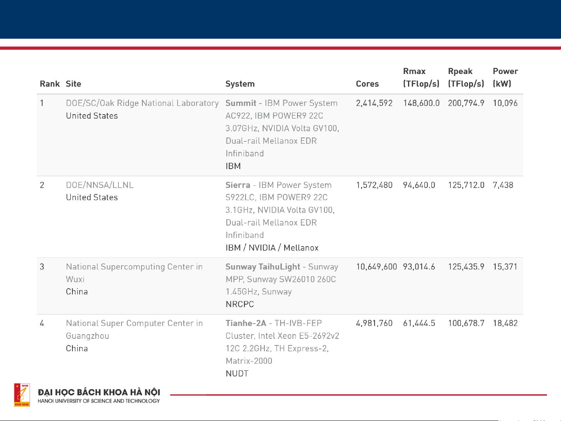The height and width of the screenshot is (421, 561).
Task: Click the Rank column header
Action: [49, 84]
